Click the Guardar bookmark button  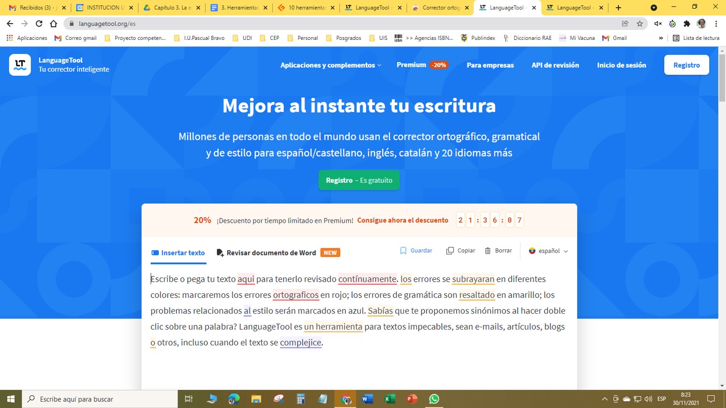416,250
